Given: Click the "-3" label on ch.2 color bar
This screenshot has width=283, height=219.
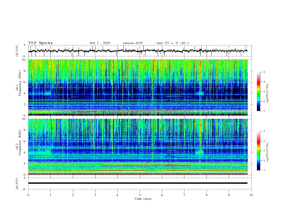Looking at the screenshot, I should tap(263, 131).
